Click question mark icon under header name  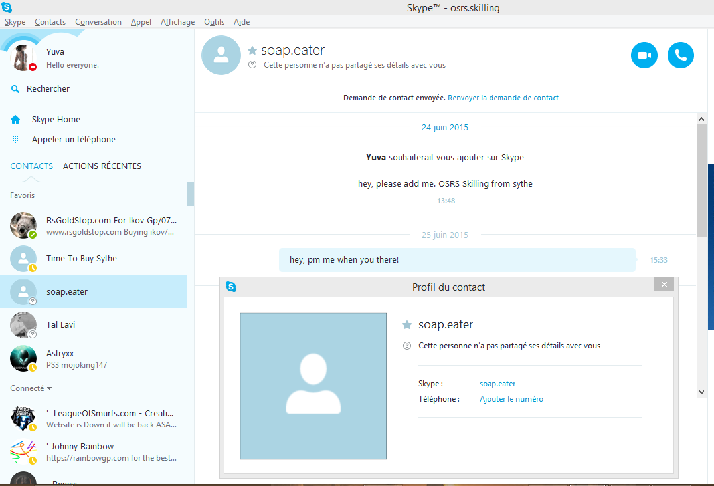252,64
